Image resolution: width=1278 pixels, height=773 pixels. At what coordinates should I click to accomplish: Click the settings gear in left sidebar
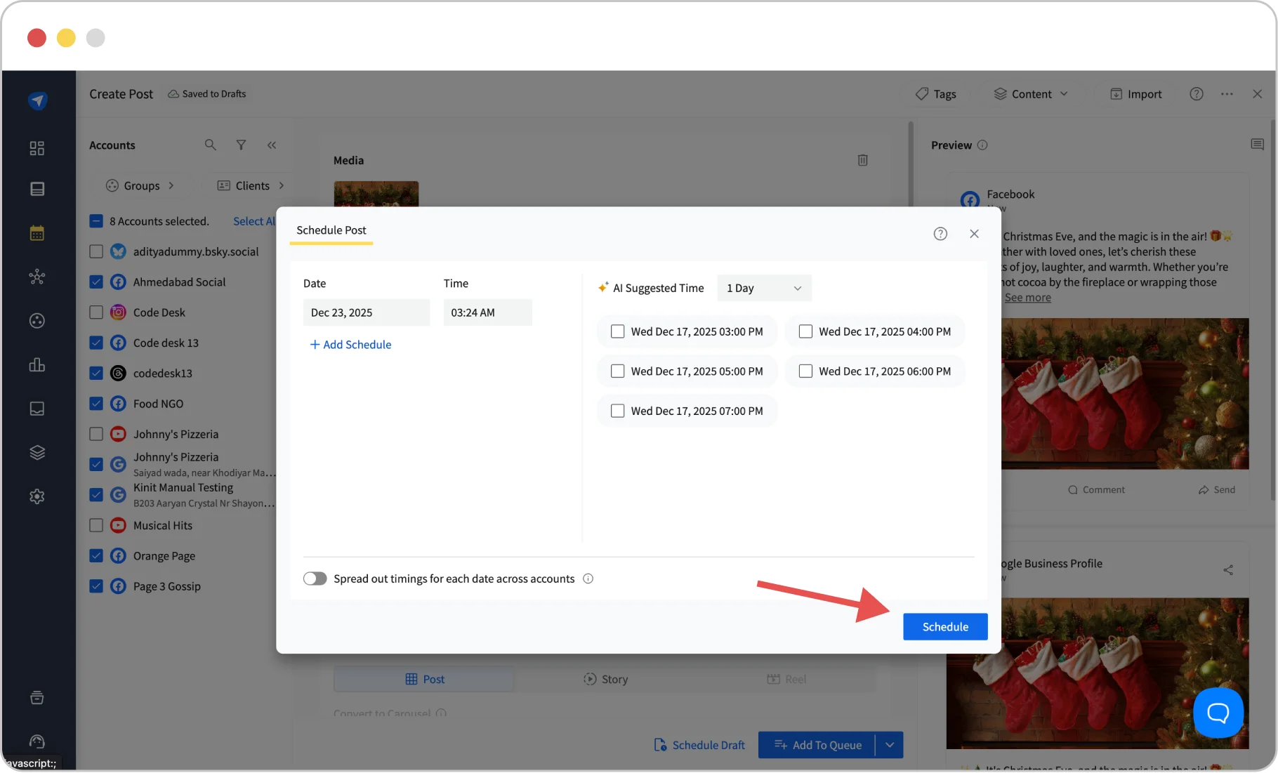[x=37, y=496]
